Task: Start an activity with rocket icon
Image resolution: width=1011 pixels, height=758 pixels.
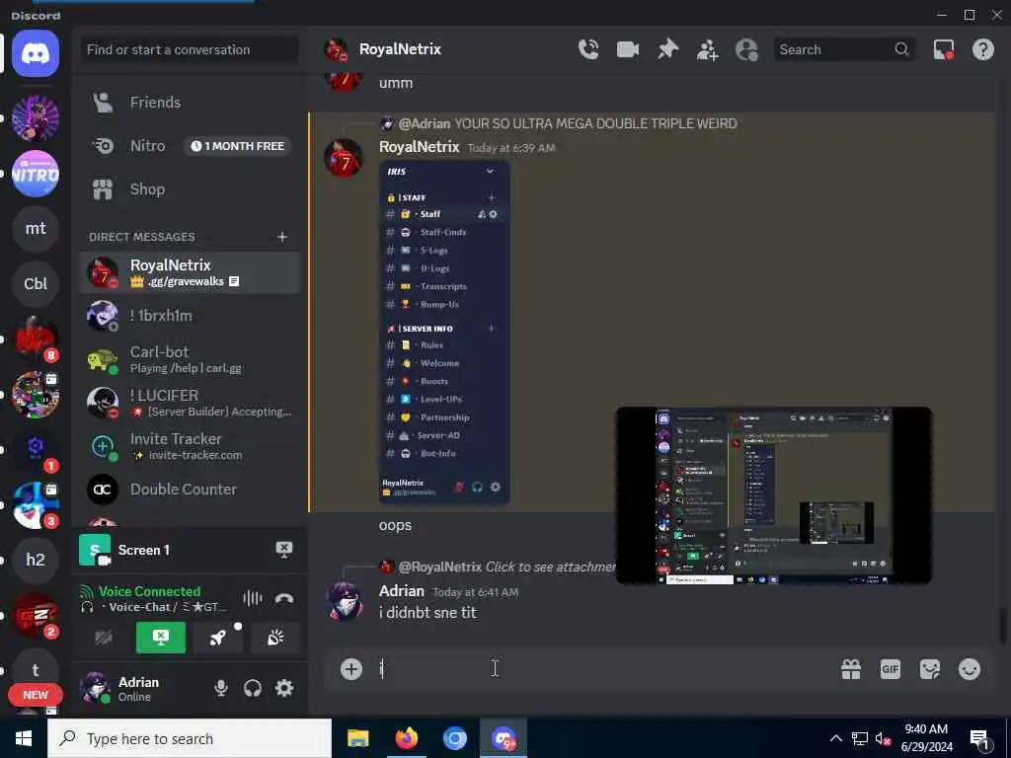Action: (218, 638)
